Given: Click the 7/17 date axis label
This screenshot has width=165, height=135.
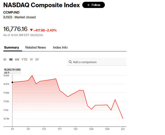Looking at the screenshot, I should [60, 129].
